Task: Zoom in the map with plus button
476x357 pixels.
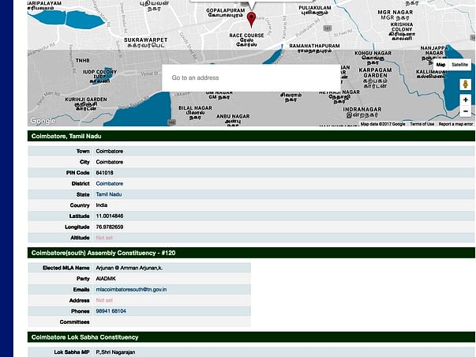Action: pos(466,100)
